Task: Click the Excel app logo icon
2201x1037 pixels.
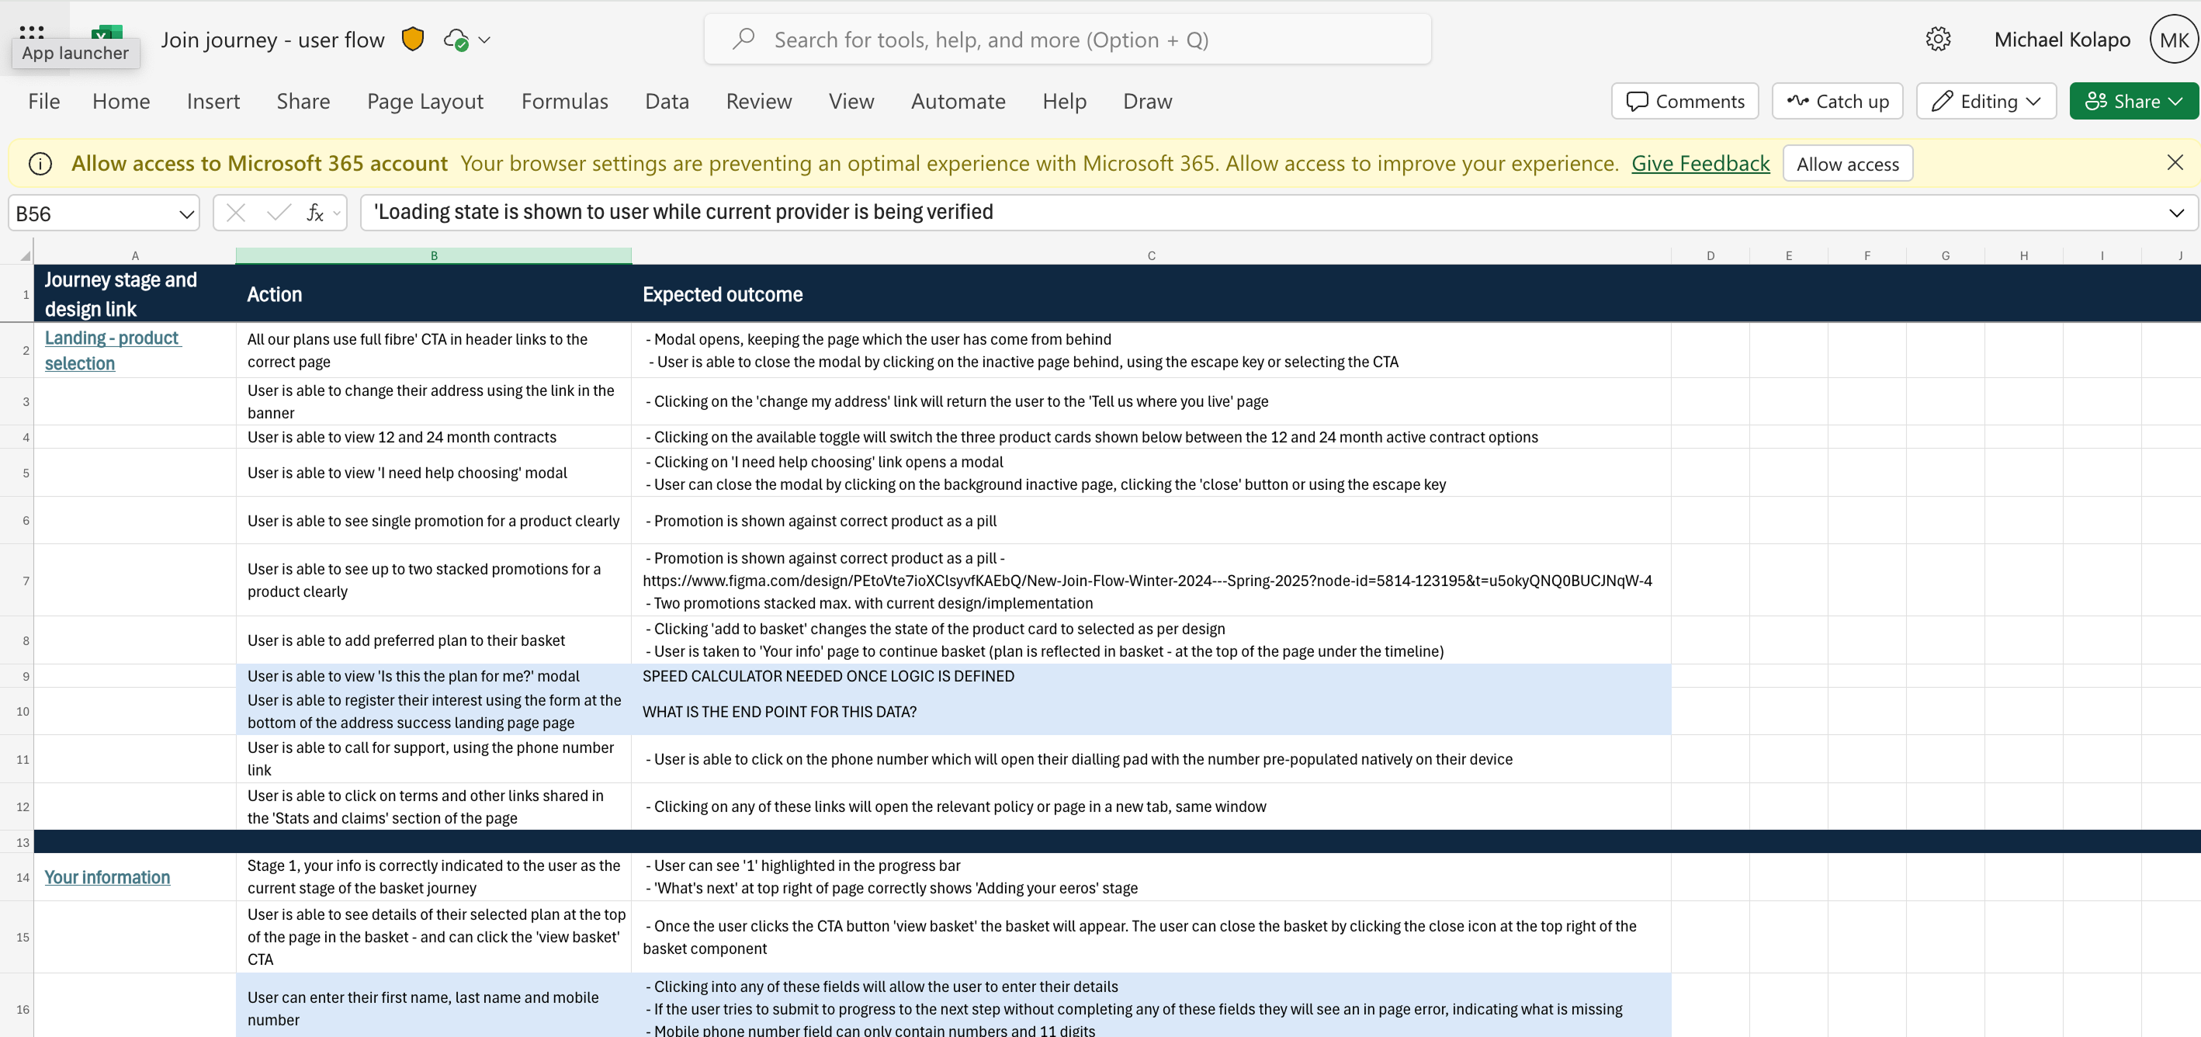Action: click(107, 33)
